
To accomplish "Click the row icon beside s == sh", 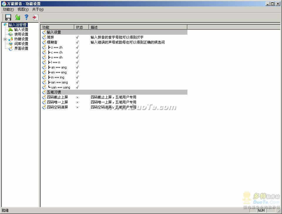I will tap(44, 57).
